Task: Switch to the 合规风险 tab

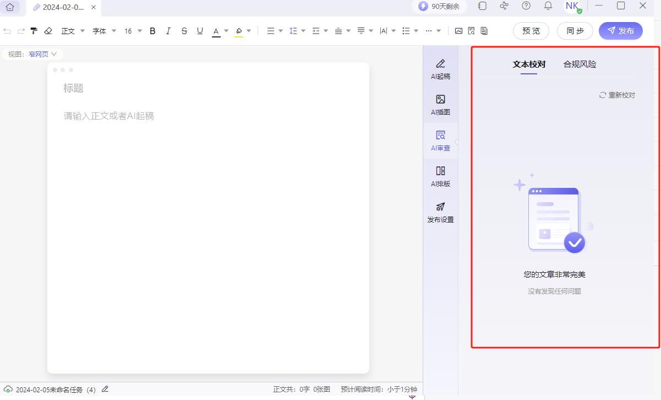Action: coord(580,64)
